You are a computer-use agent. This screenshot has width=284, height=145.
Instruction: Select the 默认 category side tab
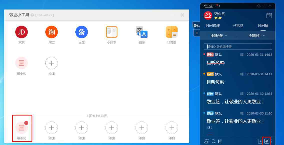pyautogui.click(x=197, y=25)
